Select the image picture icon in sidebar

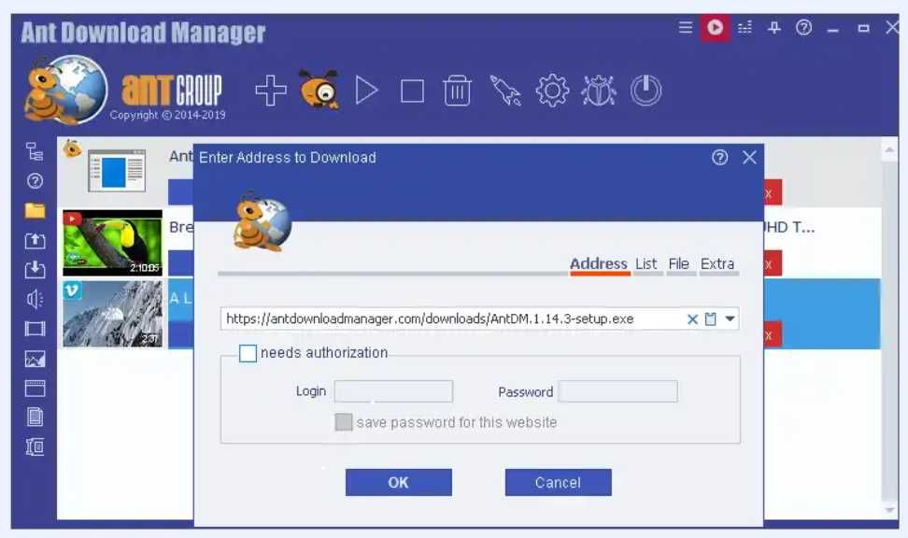35,359
